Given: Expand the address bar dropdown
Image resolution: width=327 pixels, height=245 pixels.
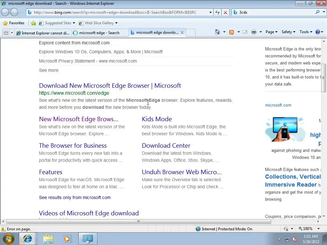Looking at the screenshot, I should coord(210,12).
